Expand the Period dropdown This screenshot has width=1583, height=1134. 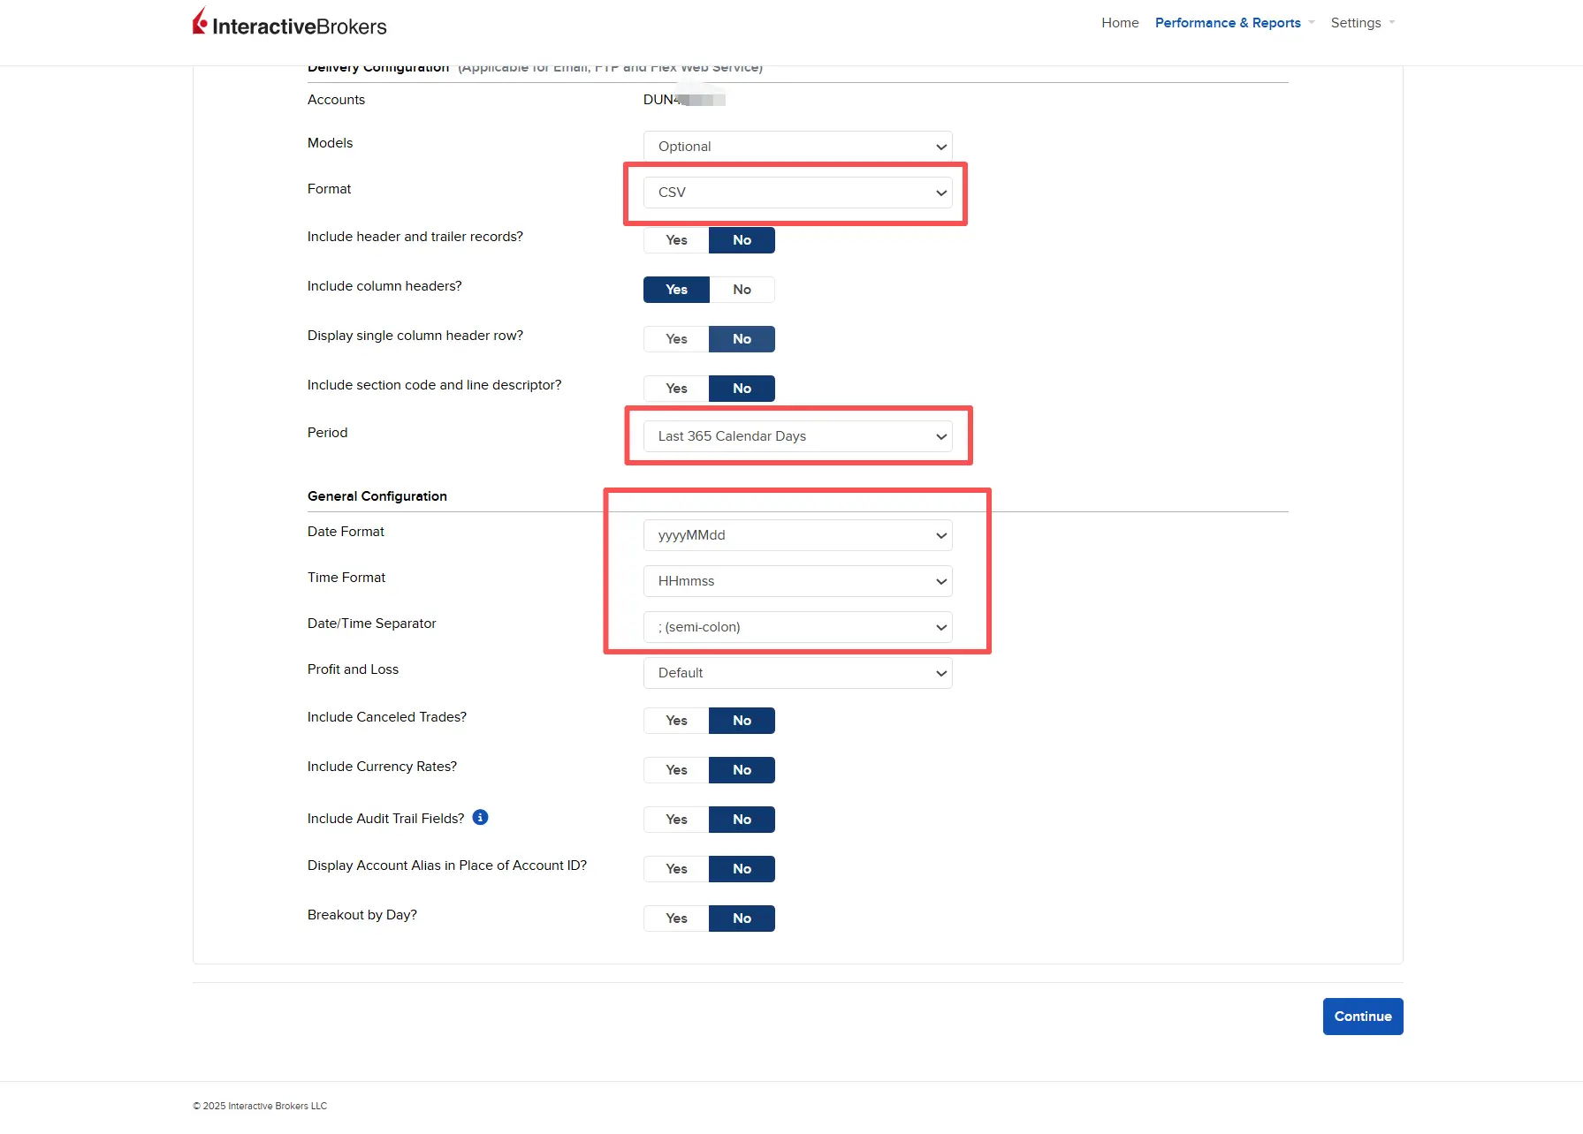click(797, 436)
